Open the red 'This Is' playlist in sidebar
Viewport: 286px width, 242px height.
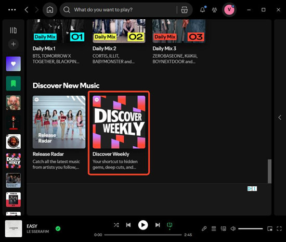pyautogui.click(x=14, y=200)
